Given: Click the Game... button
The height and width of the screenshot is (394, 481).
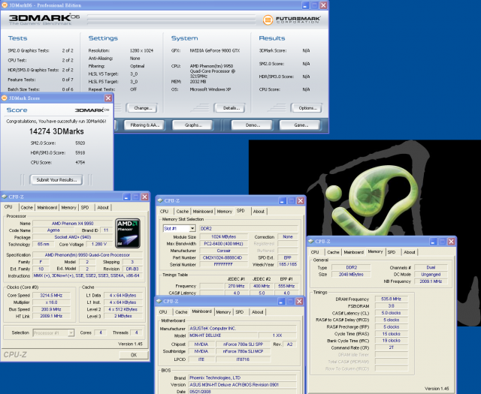Looking at the screenshot, I should 301,125.
